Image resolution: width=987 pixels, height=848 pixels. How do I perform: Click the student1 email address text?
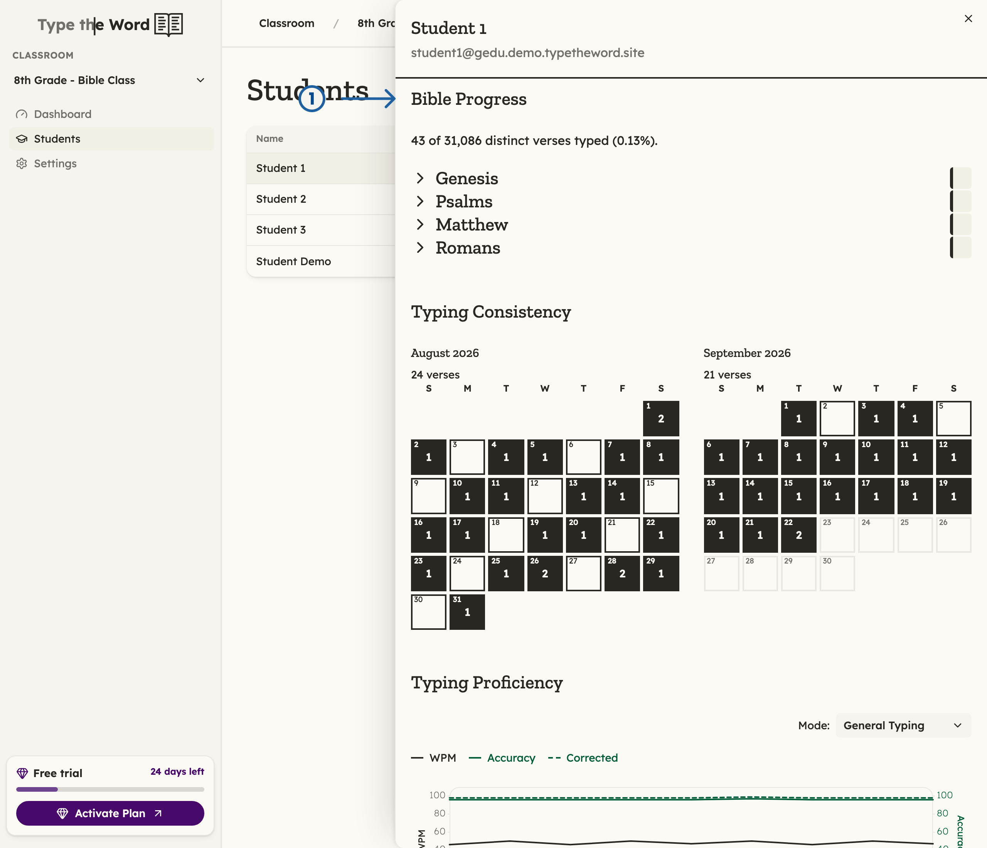coord(528,53)
